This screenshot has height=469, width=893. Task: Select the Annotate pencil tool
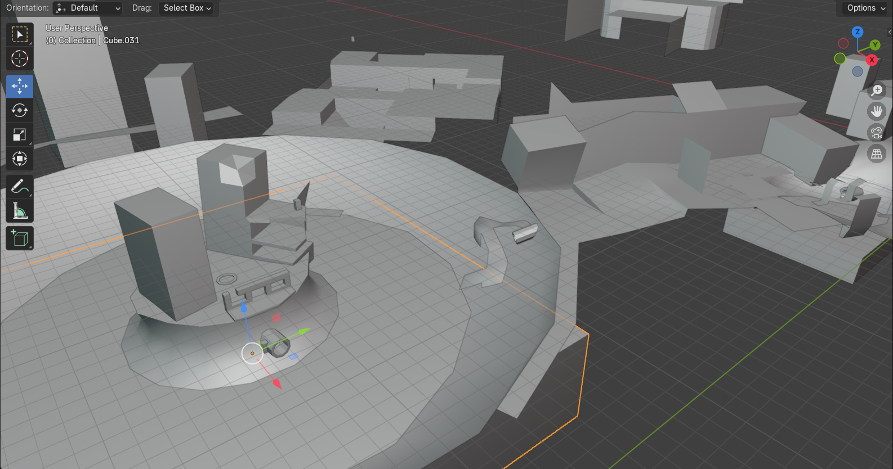coord(20,186)
